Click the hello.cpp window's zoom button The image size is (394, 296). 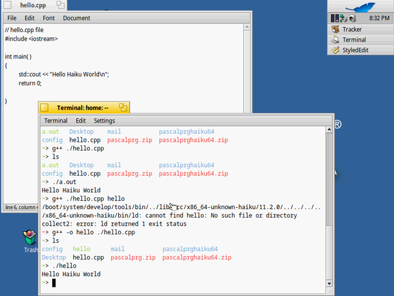pos(60,5)
